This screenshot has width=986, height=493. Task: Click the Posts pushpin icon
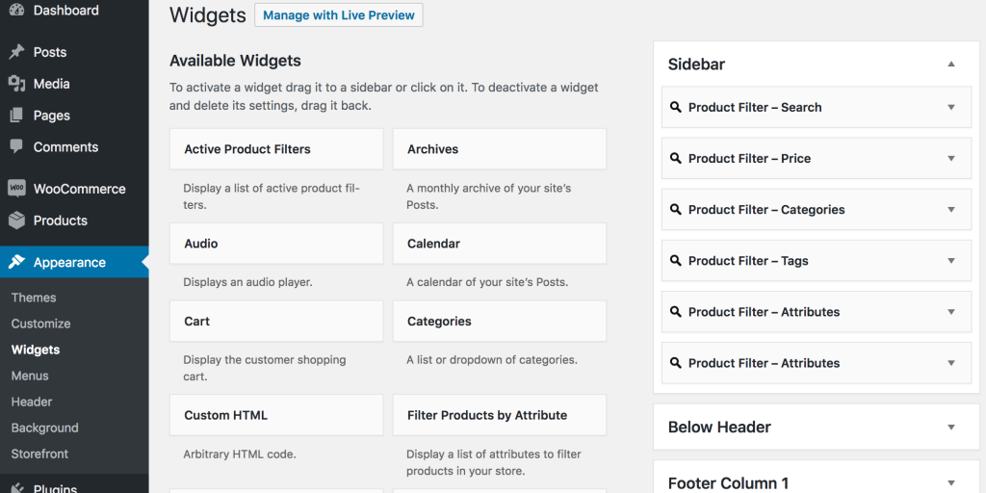(x=16, y=52)
